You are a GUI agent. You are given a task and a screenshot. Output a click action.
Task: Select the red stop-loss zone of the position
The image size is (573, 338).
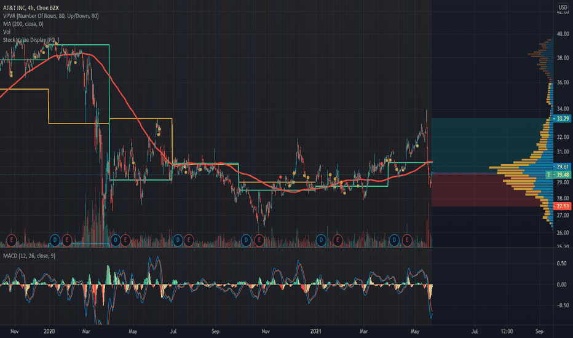tap(492, 190)
